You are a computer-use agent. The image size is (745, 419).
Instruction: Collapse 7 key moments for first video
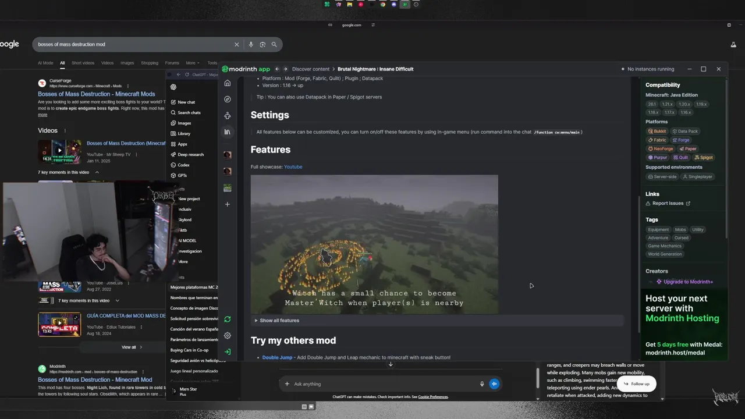(x=97, y=172)
